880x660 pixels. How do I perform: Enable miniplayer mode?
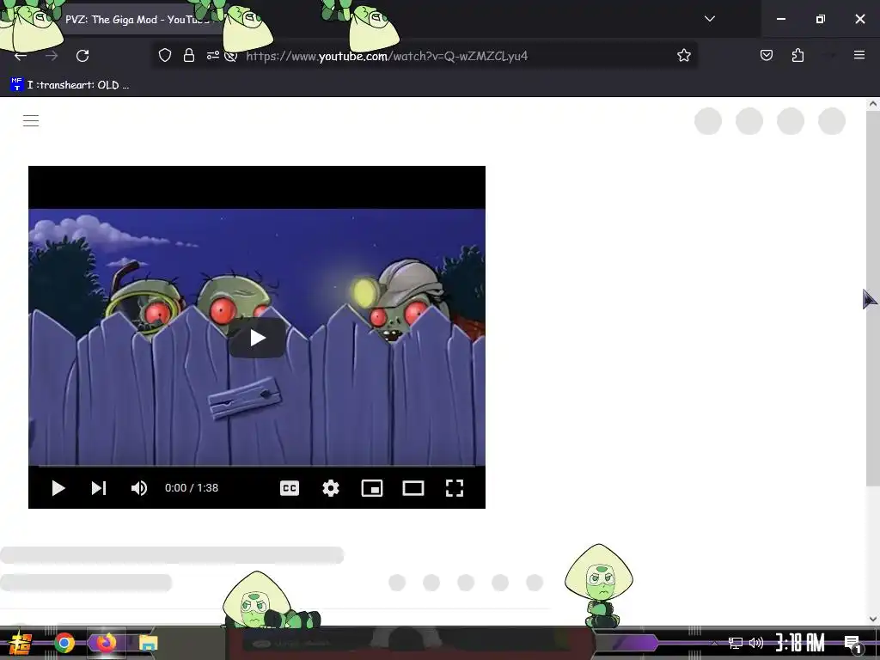point(371,488)
